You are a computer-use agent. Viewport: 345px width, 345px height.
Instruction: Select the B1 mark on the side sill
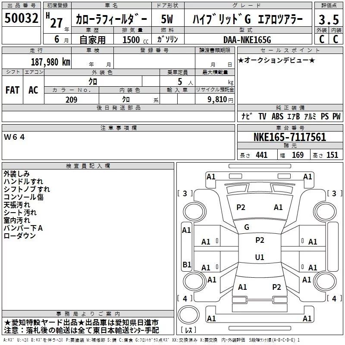click(x=187, y=264)
